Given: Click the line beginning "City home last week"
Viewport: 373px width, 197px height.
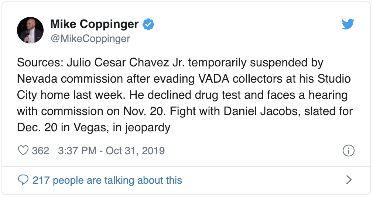Looking at the screenshot, I should coord(182,95).
